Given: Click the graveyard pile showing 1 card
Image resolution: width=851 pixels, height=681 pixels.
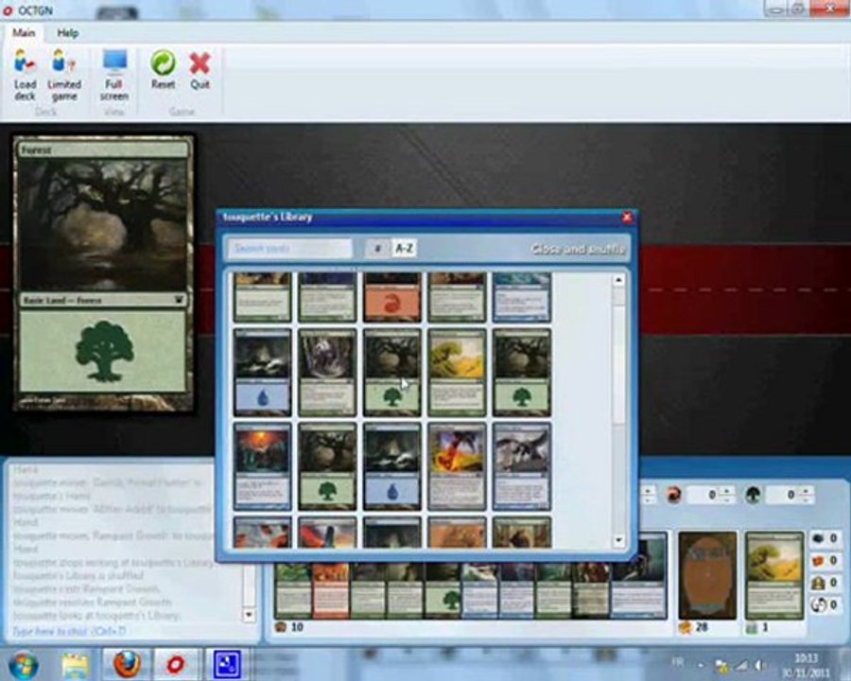Looking at the screenshot, I should [x=773, y=576].
